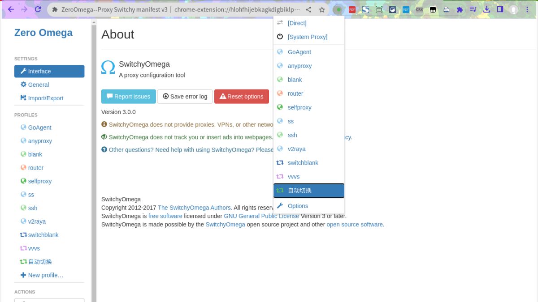Click the blue Omega SwitchyOmega logo

(x=108, y=67)
